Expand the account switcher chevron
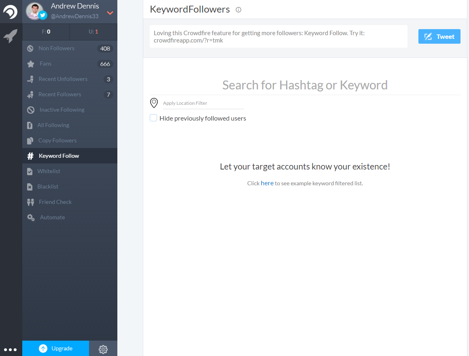 click(x=110, y=13)
